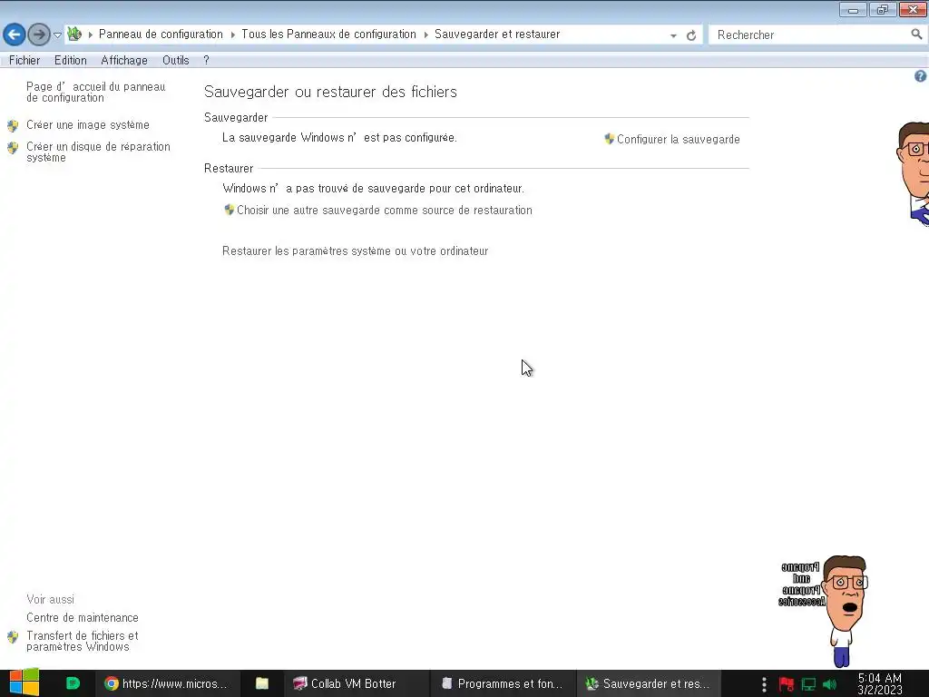
Task: Click the shield icon beside Transfert de fichiers
Action: tap(13, 637)
